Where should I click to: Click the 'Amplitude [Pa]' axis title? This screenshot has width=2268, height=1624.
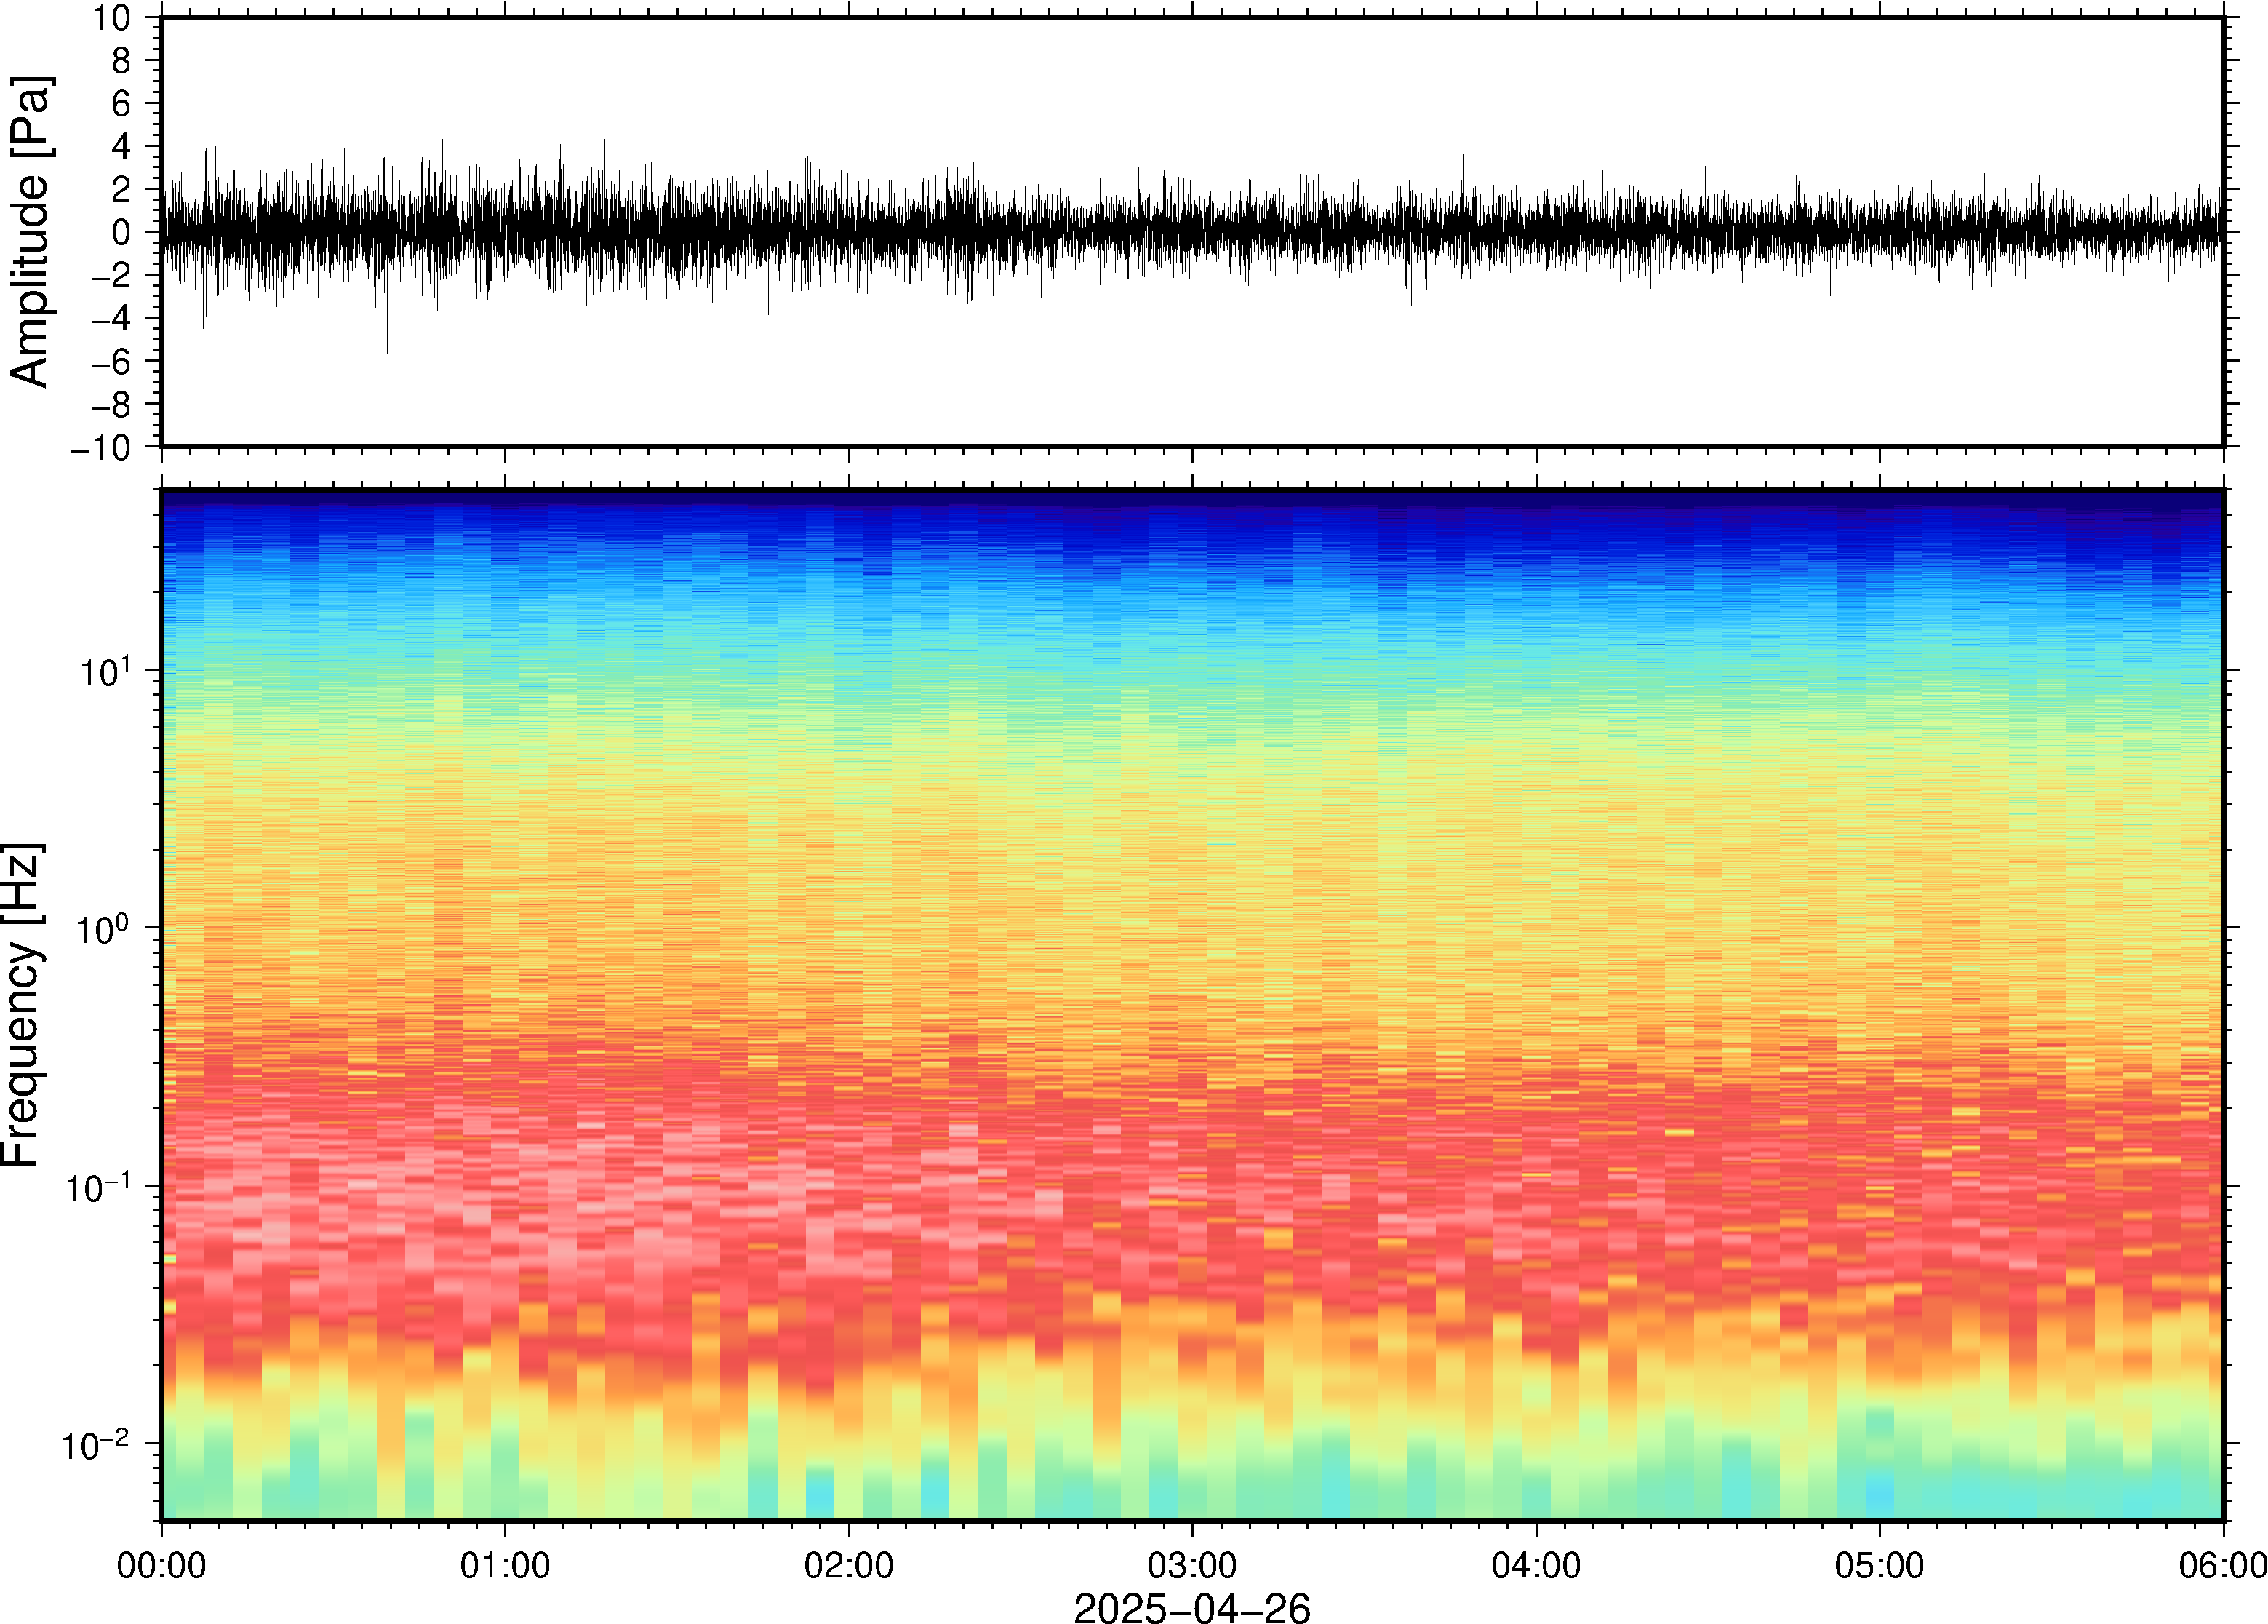pyautogui.click(x=29, y=231)
